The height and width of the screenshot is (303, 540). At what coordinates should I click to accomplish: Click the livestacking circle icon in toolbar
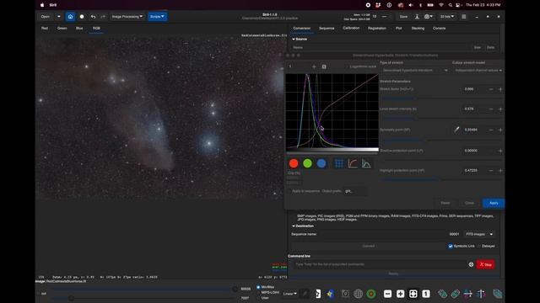point(82,17)
